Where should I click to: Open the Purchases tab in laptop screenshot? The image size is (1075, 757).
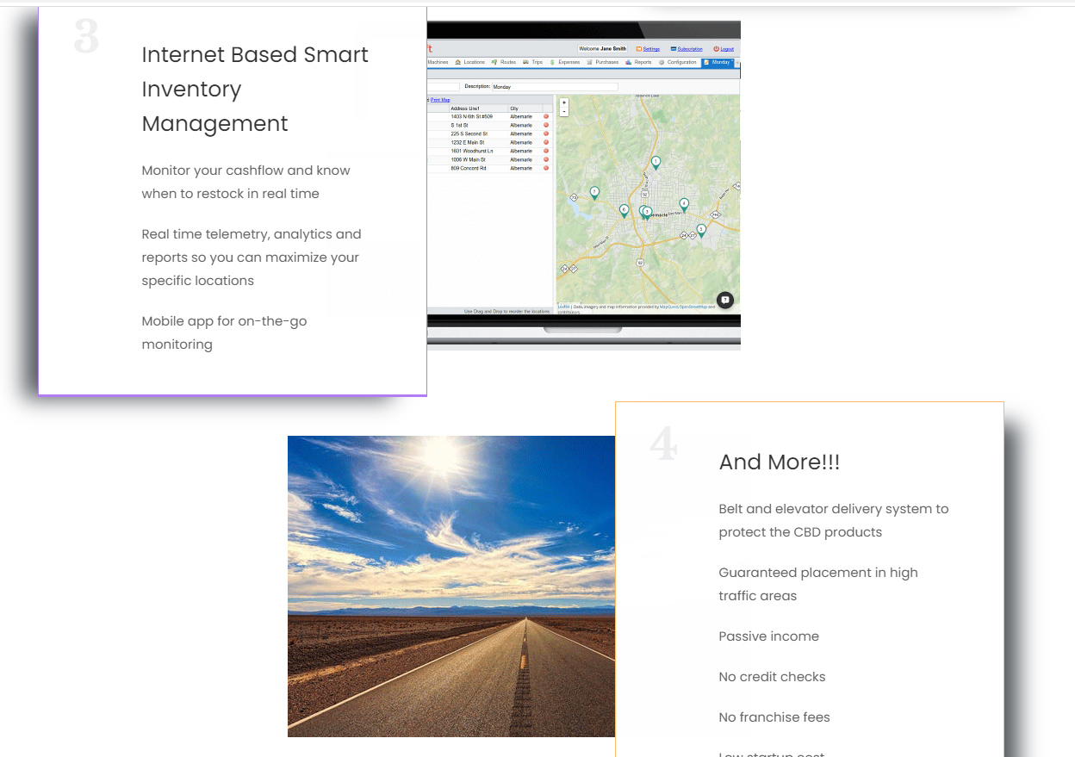pos(603,62)
